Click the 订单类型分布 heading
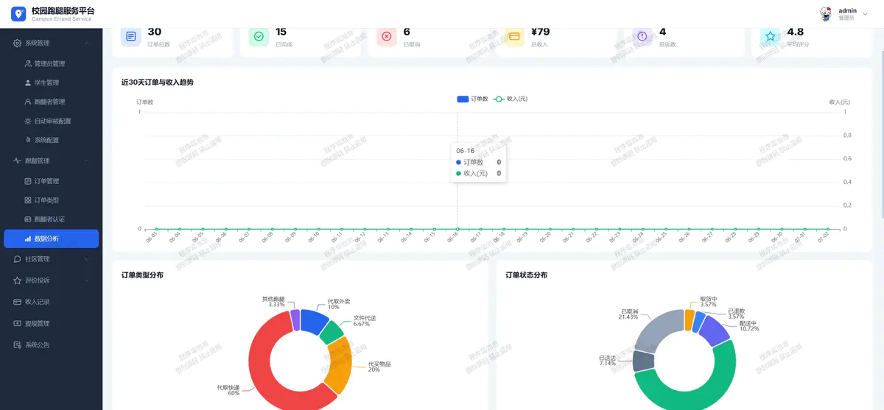Viewport: 884px width, 410px height. coord(142,275)
